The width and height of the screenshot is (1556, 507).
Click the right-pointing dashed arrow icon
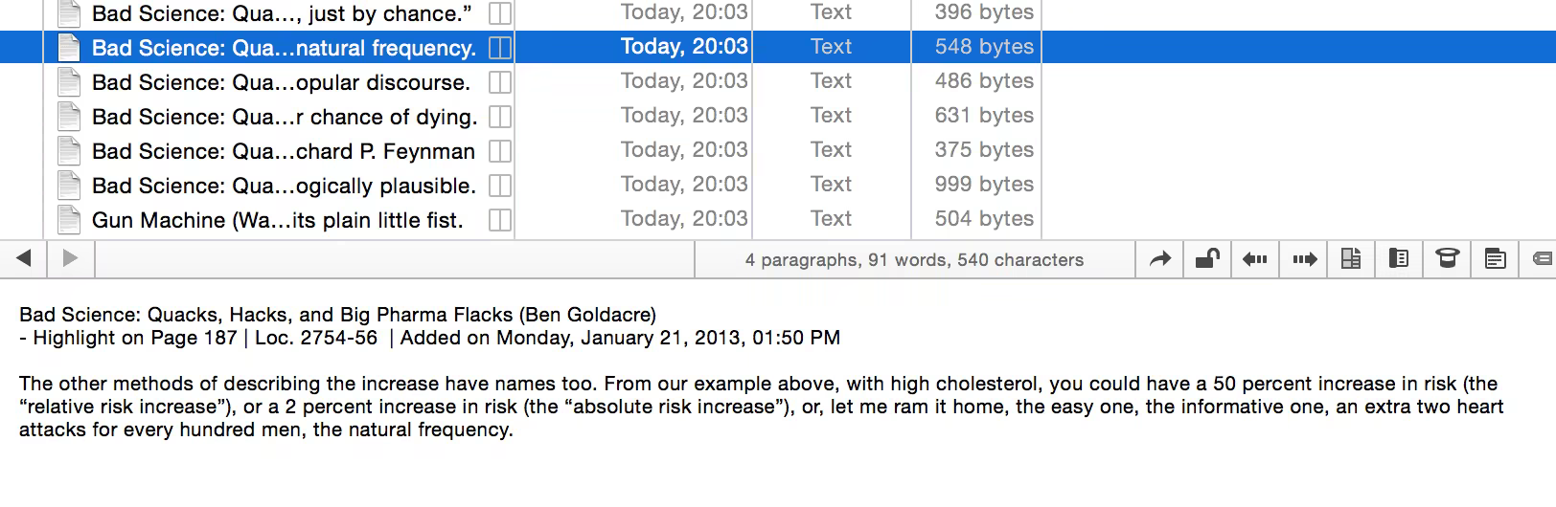[1304, 258]
